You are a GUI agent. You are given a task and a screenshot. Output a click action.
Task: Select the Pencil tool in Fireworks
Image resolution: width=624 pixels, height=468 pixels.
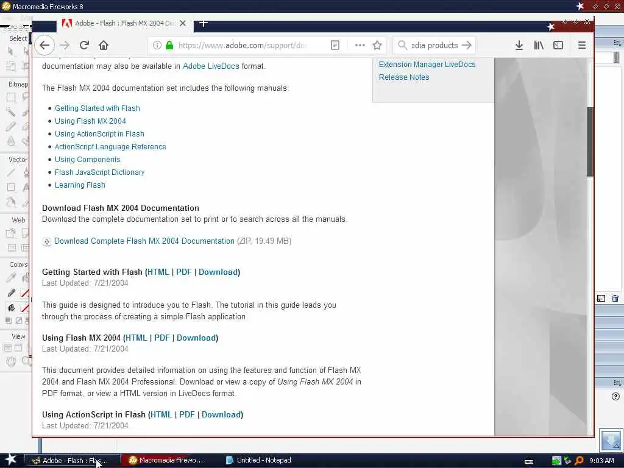[x=11, y=127]
